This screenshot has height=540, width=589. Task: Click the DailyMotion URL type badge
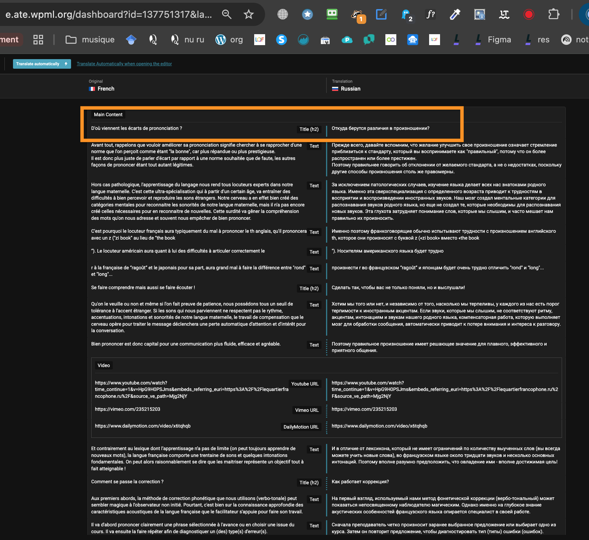(301, 427)
